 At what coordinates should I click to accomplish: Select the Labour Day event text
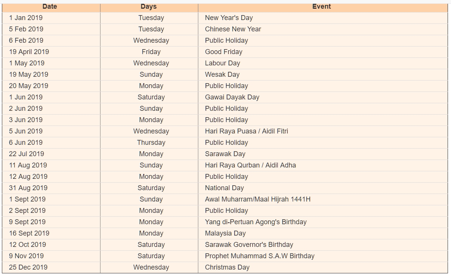point(222,63)
